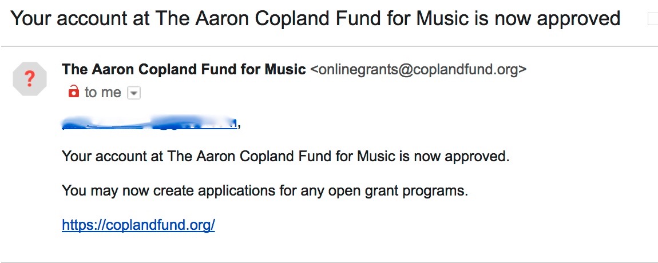
Task: Click partially visible label box beside subject
Action: 653,19
